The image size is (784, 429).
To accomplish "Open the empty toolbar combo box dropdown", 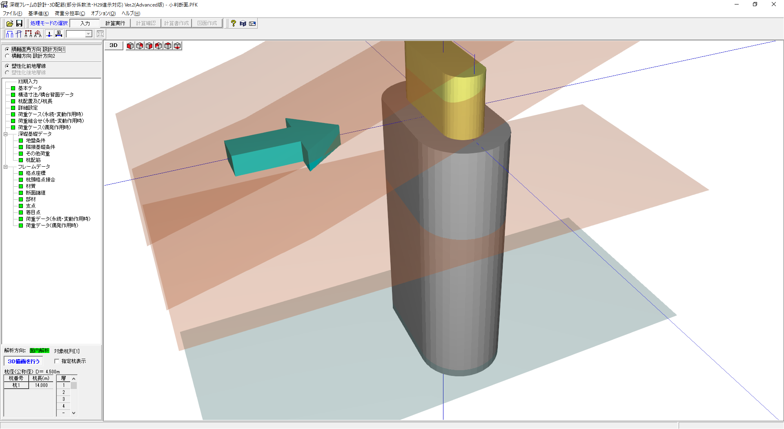I will tap(89, 34).
